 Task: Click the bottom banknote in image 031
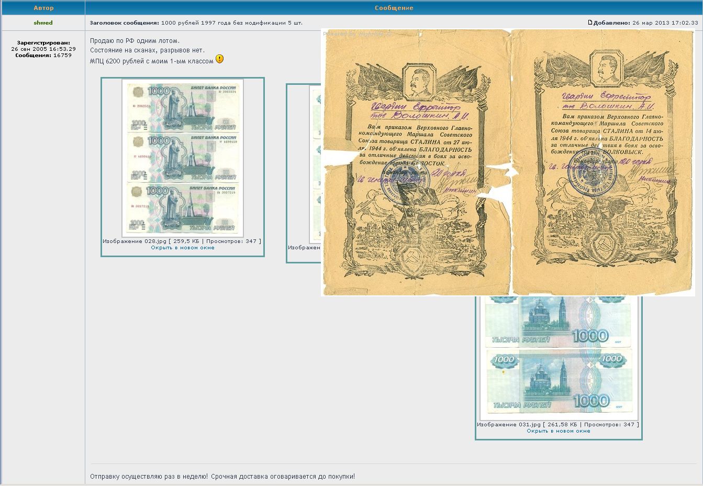(558, 381)
